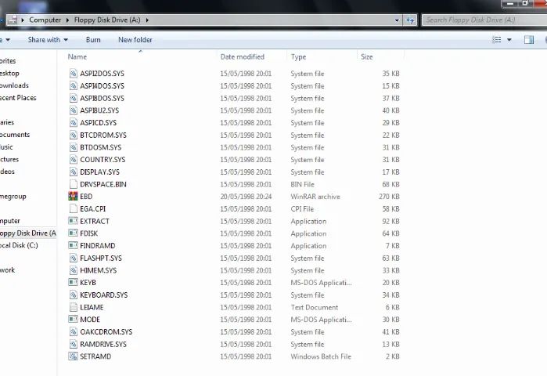Expand the arrow after Floppy Disk Drive breadcrumb
The height and width of the screenshot is (376, 547).
point(147,20)
